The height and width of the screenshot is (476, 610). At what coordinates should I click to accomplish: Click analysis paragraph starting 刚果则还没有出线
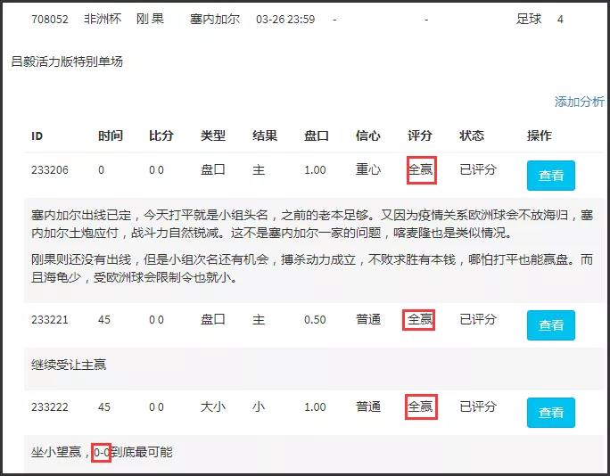pyautogui.click(x=312, y=268)
